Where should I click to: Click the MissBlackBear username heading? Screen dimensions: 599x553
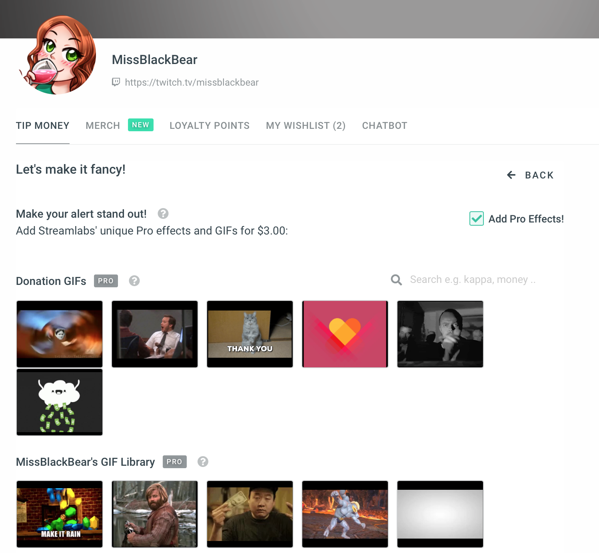pyautogui.click(x=154, y=60)
